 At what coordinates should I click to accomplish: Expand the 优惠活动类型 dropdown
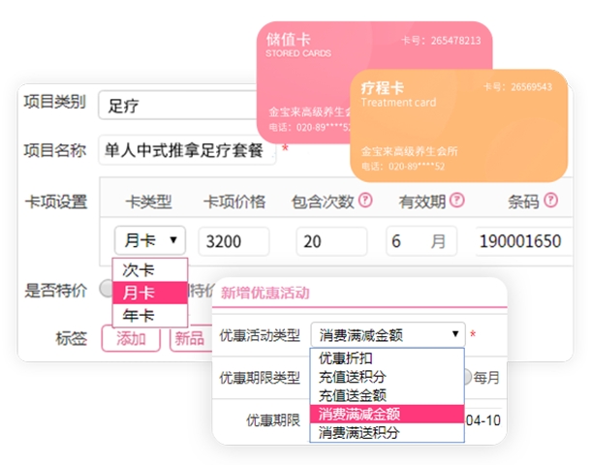click(387, 335)
